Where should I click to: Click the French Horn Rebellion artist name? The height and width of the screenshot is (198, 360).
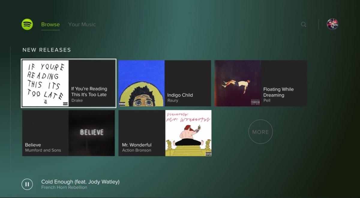click(x=64, y=188)
